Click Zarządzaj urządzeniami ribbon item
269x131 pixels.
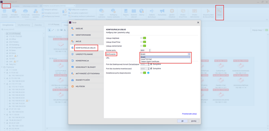[x=78, y=13]
